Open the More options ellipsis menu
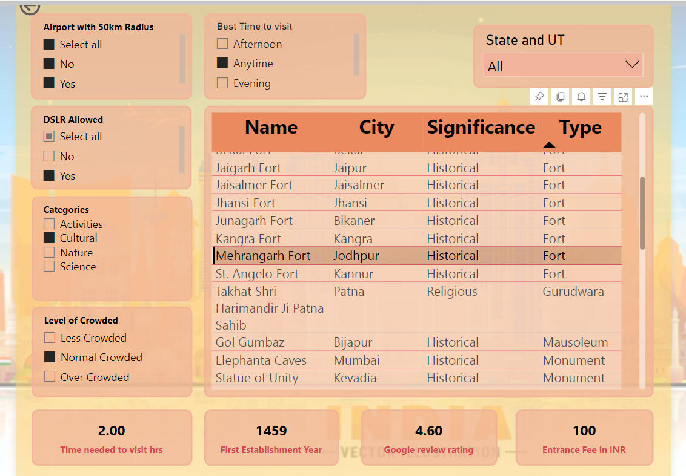Image resolution: width=686 pixels, height=476 pixels. [x=644, y=97]
